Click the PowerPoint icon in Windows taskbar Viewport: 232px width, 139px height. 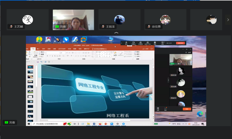pos(106,124)
